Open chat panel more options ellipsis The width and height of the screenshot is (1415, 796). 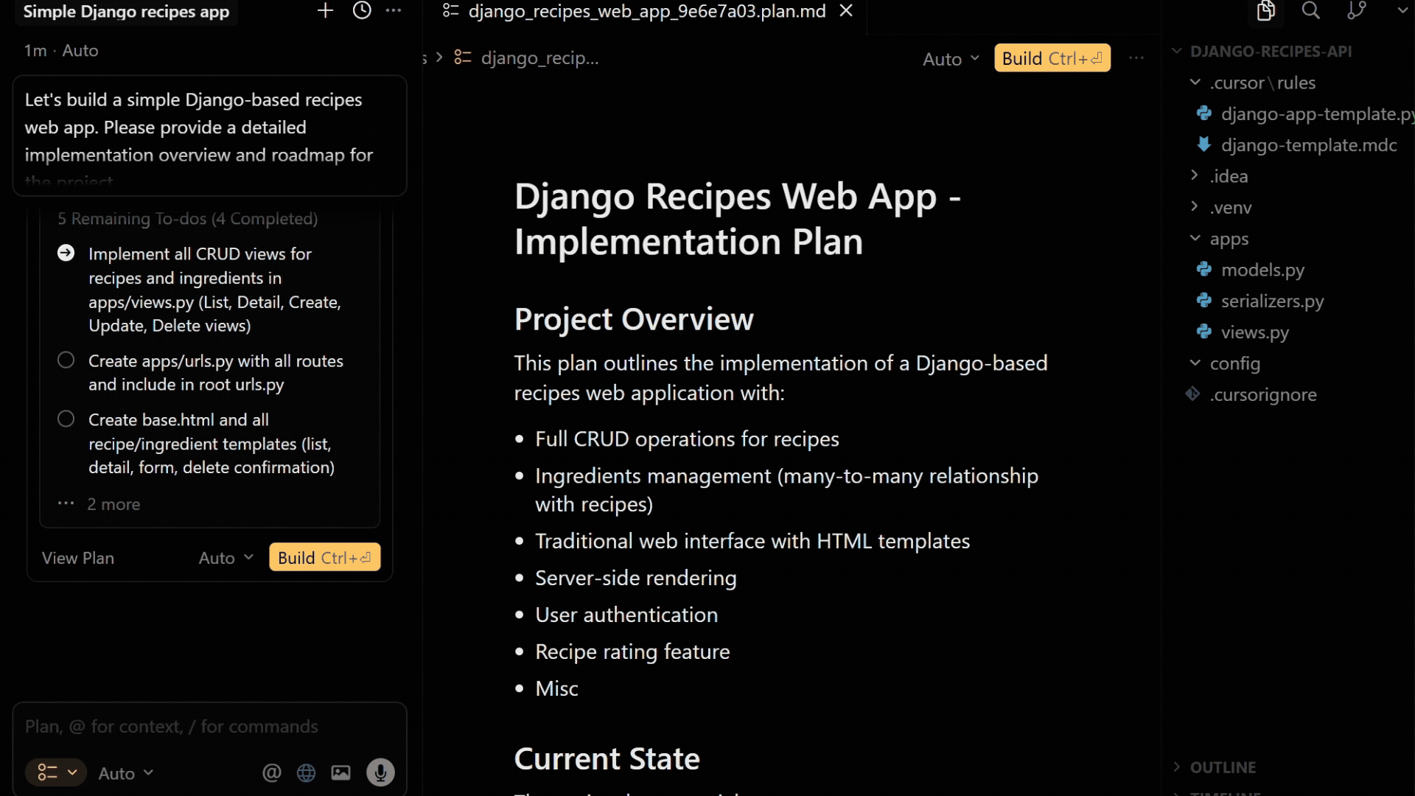pos(394,11)
